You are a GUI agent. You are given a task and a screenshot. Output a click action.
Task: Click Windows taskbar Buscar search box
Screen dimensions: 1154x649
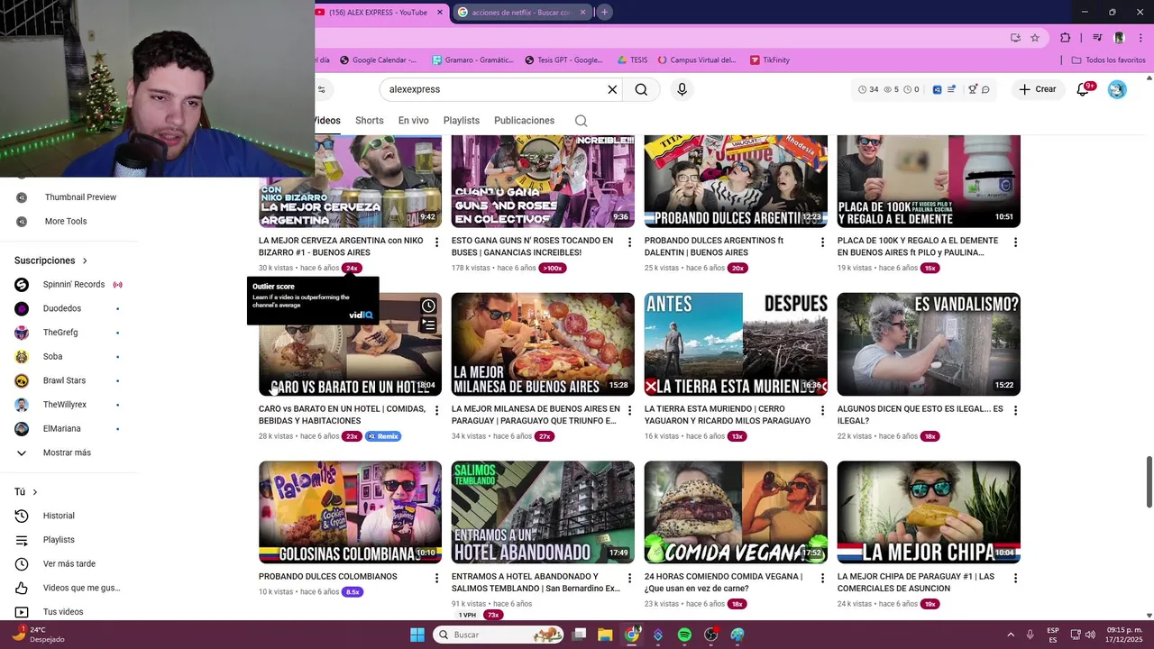(x=499, y=635)
